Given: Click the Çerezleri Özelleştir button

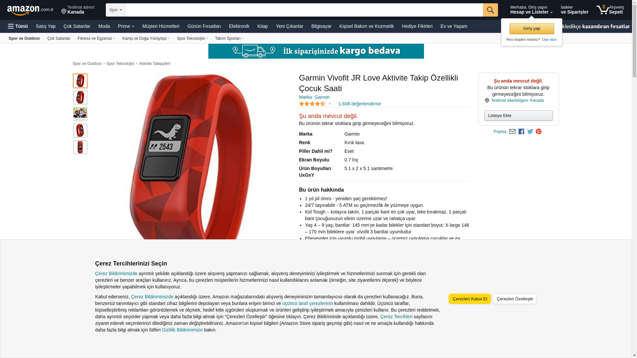Looking at the screenshot, I should (515, 299).
